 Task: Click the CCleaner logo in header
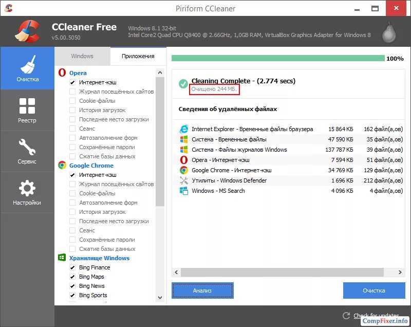tap(28, 31)
